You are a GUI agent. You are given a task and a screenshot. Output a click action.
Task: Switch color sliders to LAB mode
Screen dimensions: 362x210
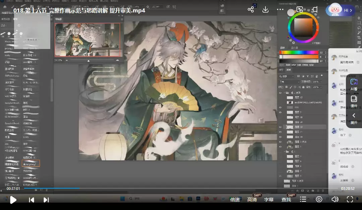pyautogui.click(x=299, y=65)
